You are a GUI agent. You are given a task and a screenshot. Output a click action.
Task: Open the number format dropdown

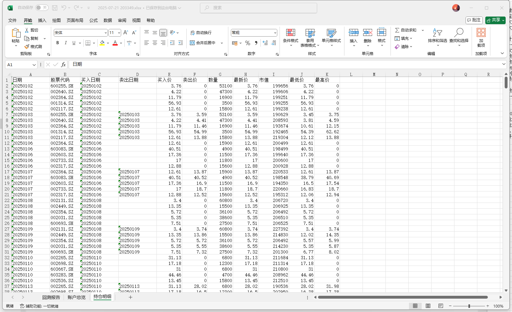click(x=275, y=33)
